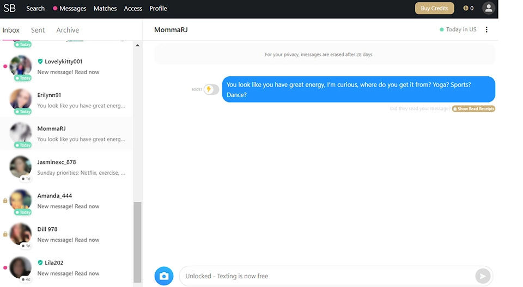Toggle the Boost lightning switch
Viewport: 523px width, 287px height.
(x=211, y=89)
